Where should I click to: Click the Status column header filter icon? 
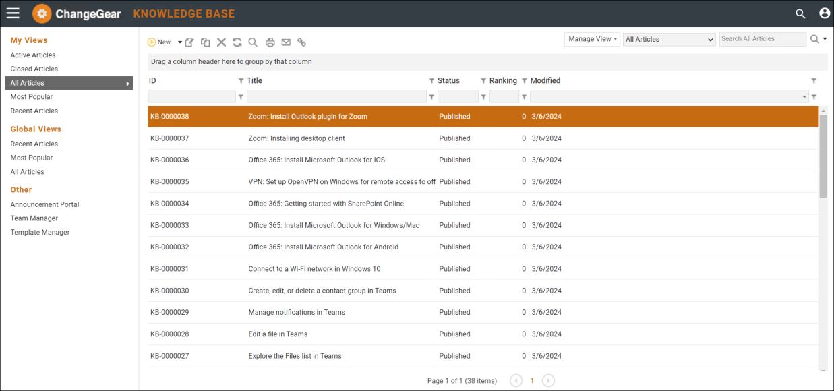(483, 81)
